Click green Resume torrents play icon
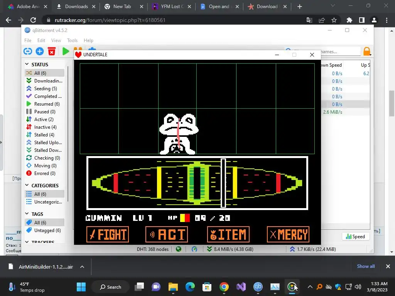This screenshot has height=296, width=395. coord(66,51)
